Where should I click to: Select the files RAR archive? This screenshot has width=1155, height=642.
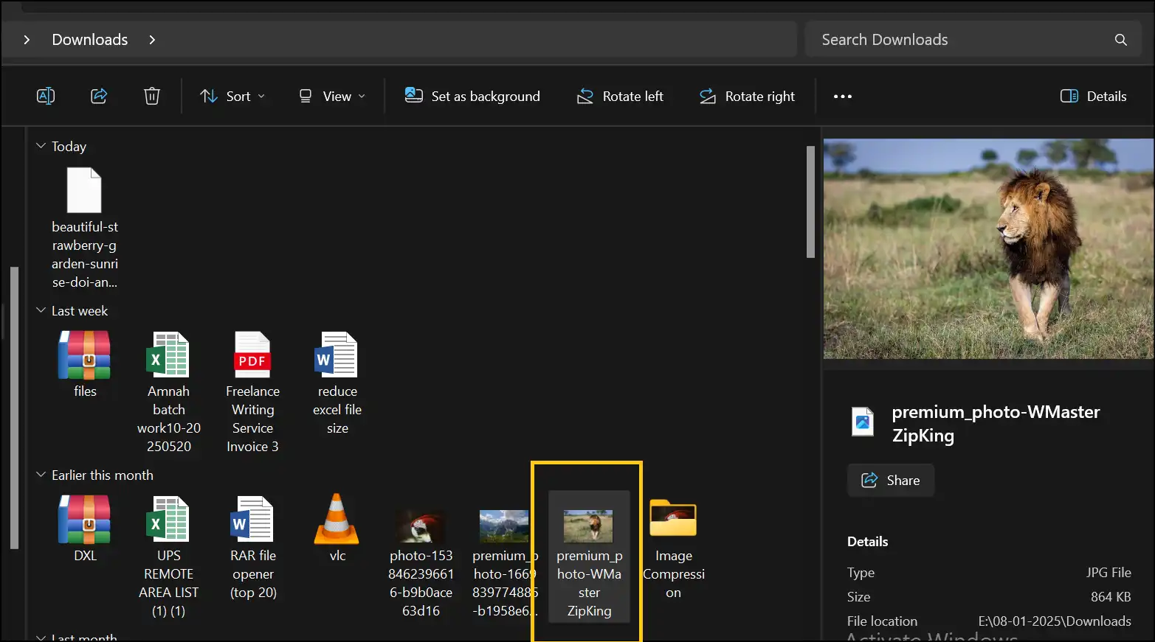(85, 364)
